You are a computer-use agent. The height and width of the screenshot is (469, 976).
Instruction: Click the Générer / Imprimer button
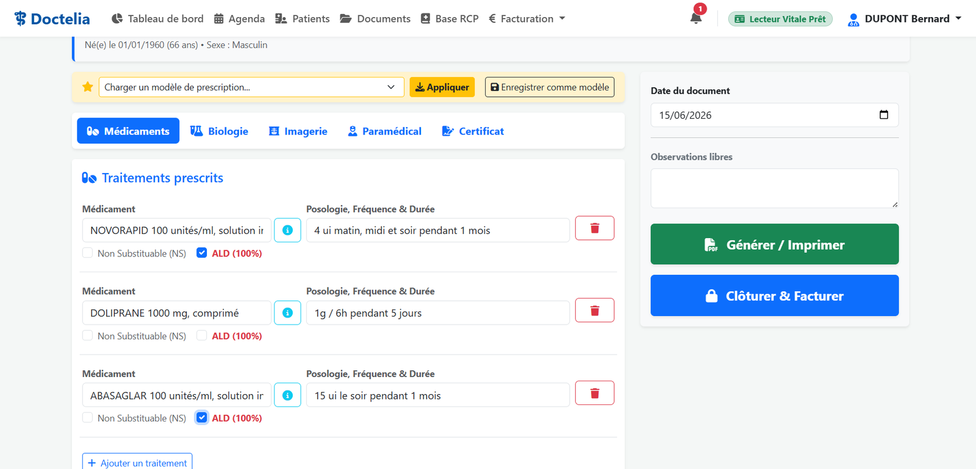(x=775, y=244)
